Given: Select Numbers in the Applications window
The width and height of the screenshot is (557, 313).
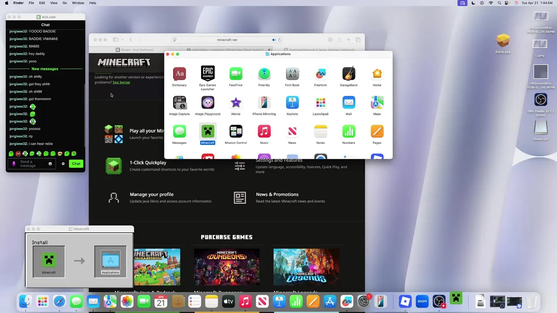Looking at the screenshot, I should [x=349, y=131].
